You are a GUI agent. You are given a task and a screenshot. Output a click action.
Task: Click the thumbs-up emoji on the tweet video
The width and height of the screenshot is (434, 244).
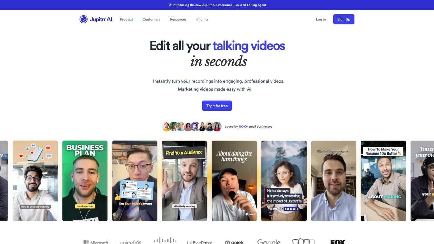click(x=118, y=197)
